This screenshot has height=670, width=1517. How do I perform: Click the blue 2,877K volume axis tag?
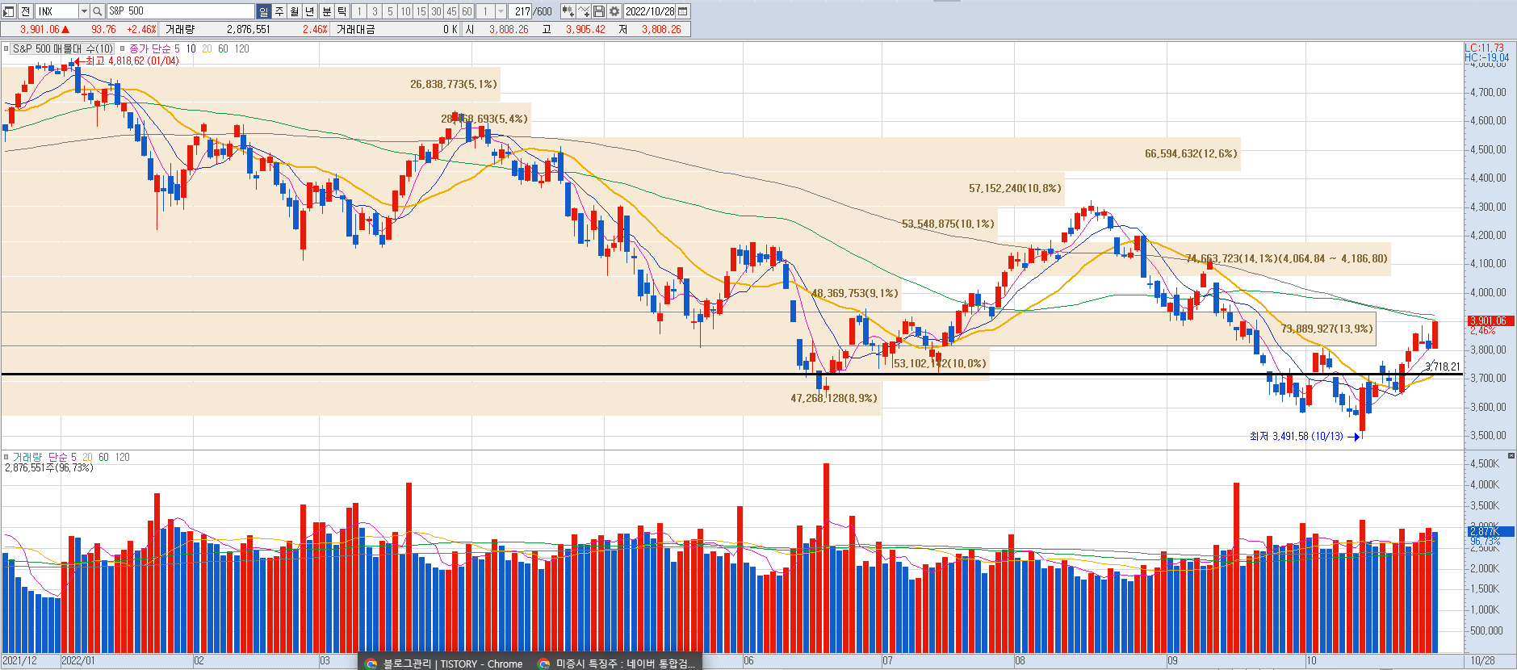click(1490, 531)
